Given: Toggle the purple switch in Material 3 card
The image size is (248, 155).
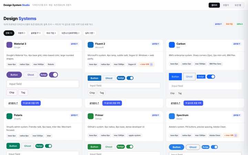Looking at the screenshot, I should (x=53, y=75).
